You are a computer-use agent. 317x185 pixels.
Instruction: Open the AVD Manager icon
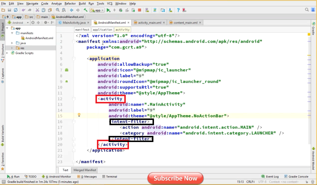(147, 10)
